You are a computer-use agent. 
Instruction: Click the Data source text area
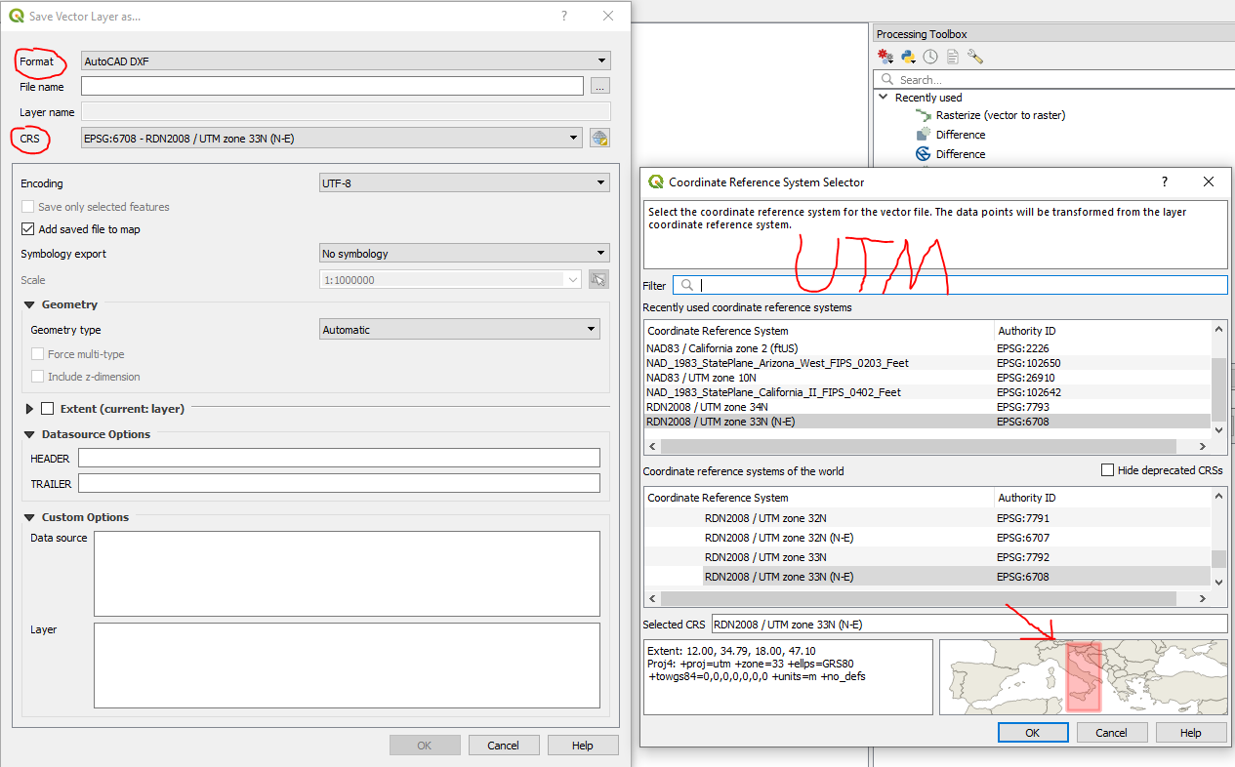[x=347, y=574]
